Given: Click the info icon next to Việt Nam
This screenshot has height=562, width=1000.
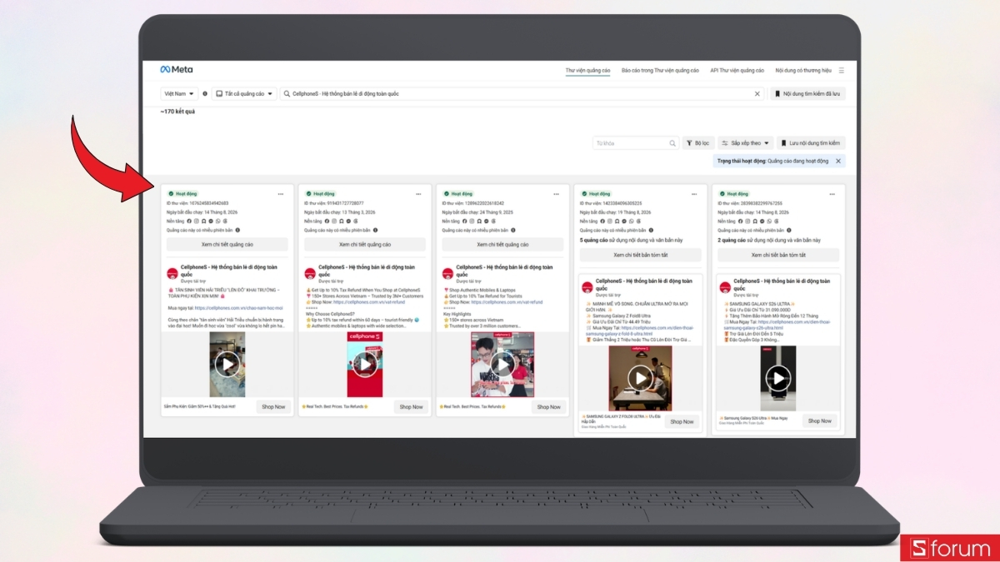Looking at the screenshot, I should click(205, 94).
